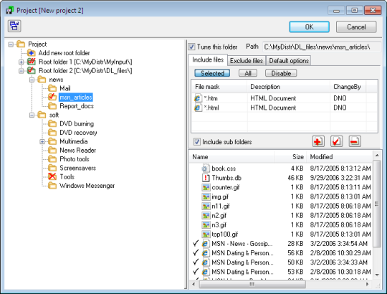Image resolution: width=387 pixels, height=294 pixels.
Task: Click the project layout toolbar icon
Action: (x=14, y=26)
